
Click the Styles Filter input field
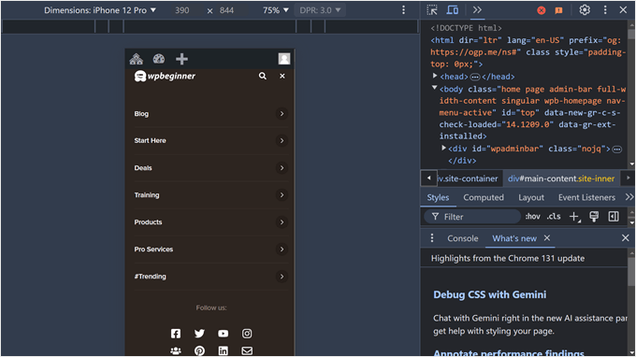472,217
